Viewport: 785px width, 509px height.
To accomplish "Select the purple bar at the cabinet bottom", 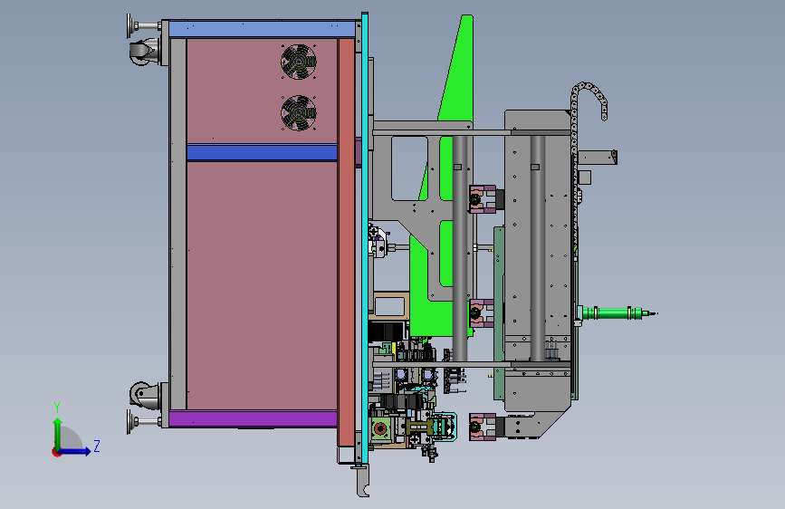I will click(253, 418).
